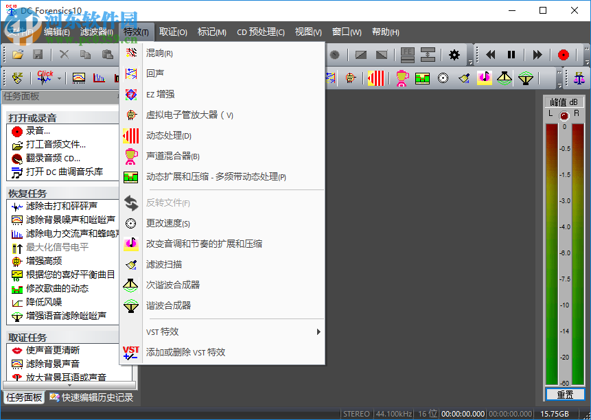Select the channel blender toolbar icon
The image size is (591, 420).
(x=402, y=78)
